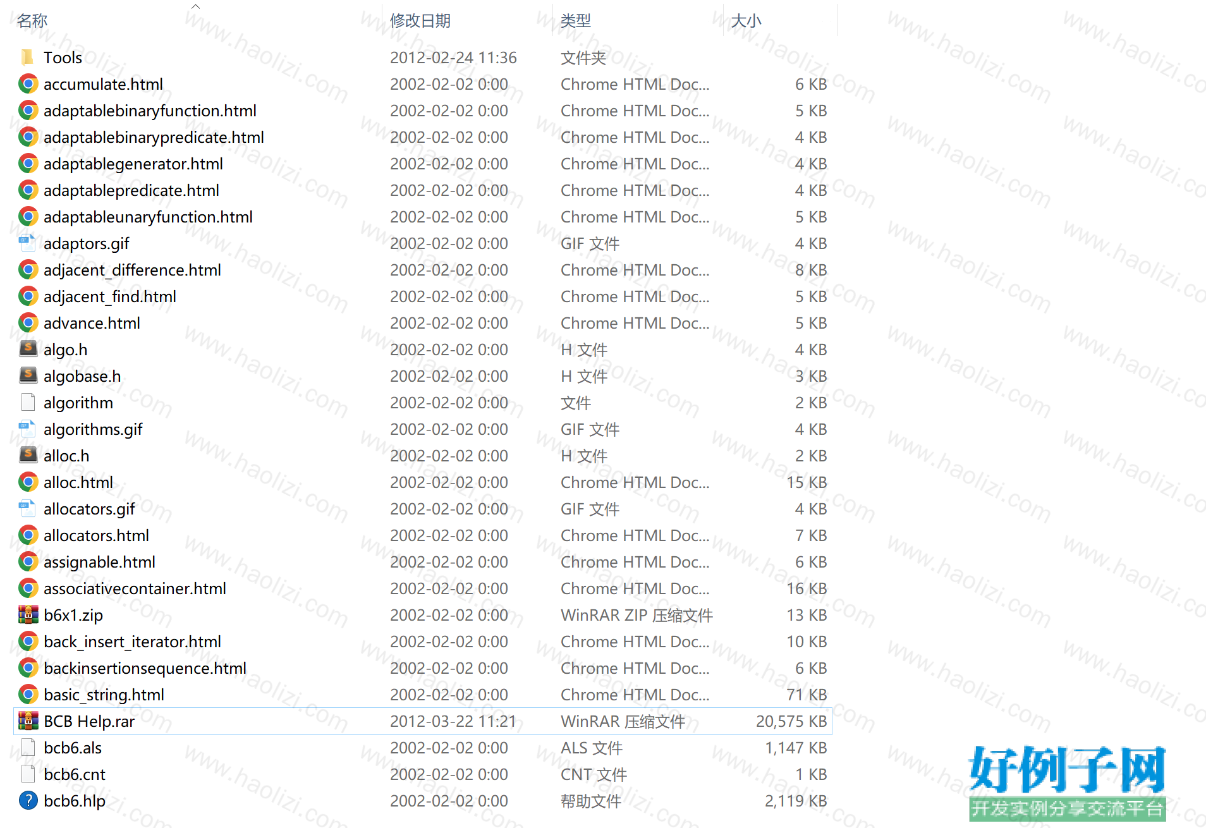Sort by the 大小 column header
1206x828 pixels.
[x=746, y=21]
